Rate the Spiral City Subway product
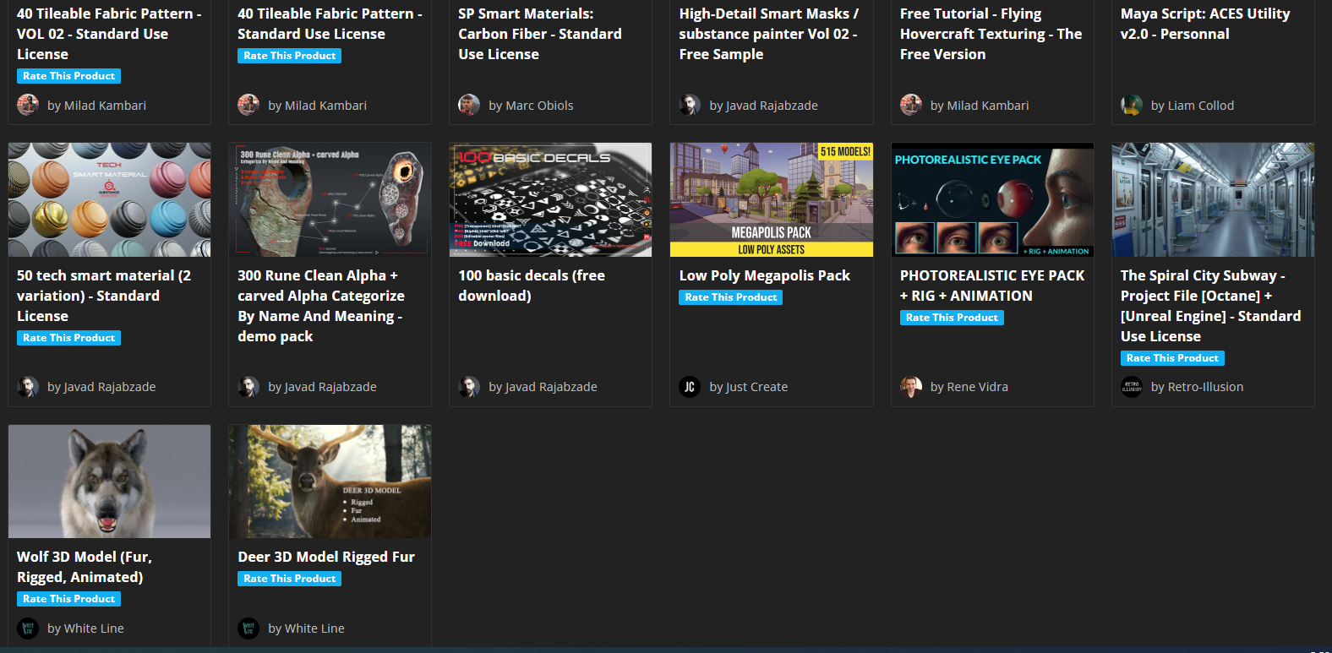This screenshot has height=653, width=1332. point(1172,358)
